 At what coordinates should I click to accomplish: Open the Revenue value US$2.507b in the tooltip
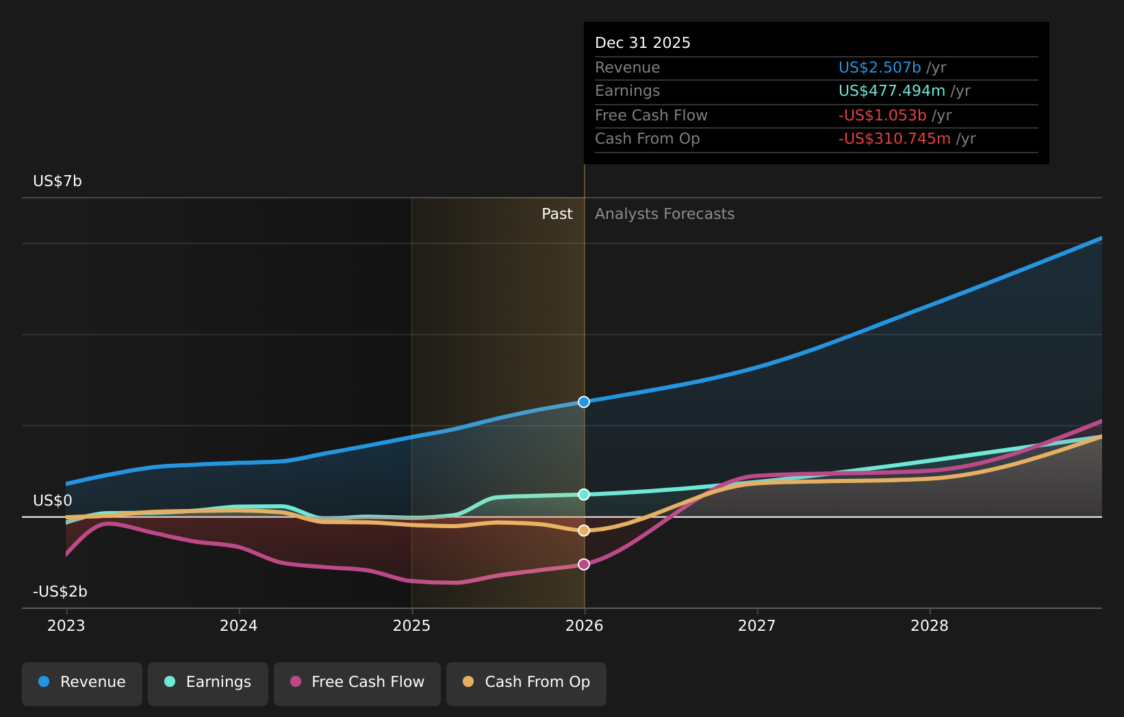(880, 67)
